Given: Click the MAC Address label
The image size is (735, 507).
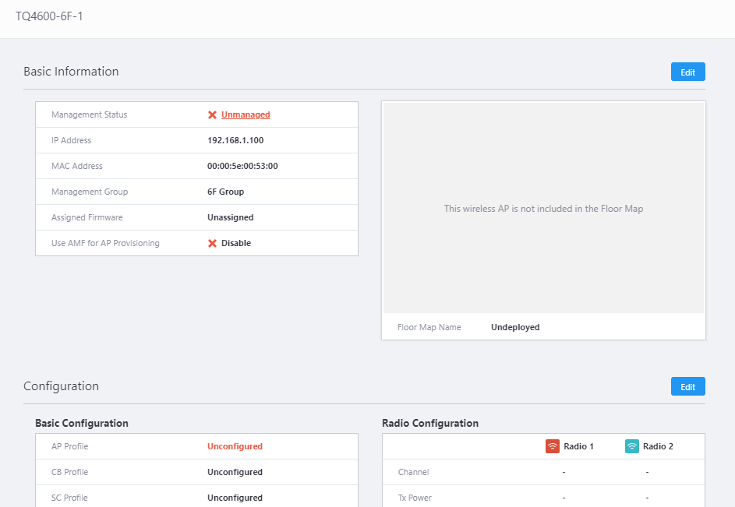Looking at the screenshot, I should pos(77,166).
